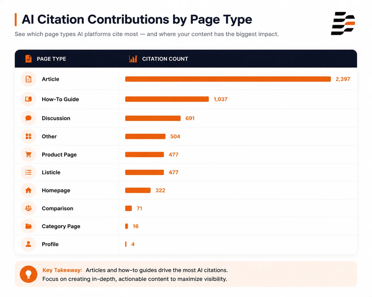Click the Product Page shopping cart icon
The height and width of the screenshot is (297, 372).
tap(28, 154)
